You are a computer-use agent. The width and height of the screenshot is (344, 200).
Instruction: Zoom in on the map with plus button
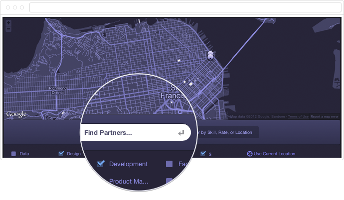(8, 23)
